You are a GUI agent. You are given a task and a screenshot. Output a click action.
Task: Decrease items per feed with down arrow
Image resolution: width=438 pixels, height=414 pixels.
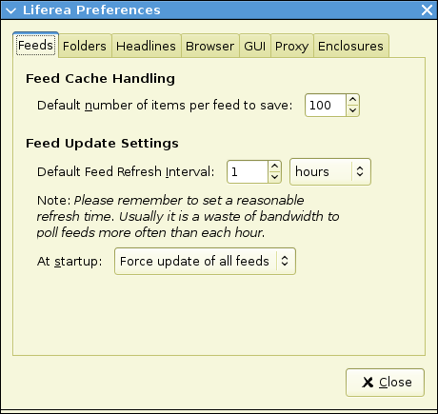(x=352, y=110)
